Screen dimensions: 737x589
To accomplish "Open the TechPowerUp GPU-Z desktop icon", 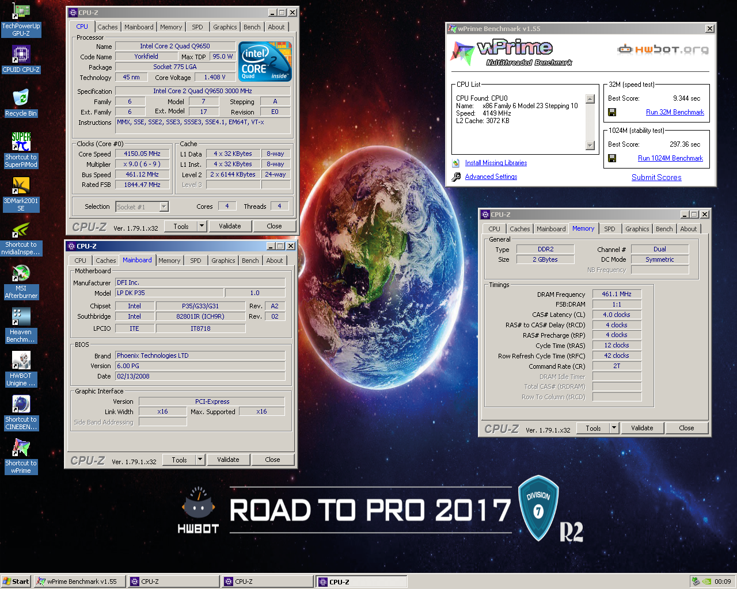I will point(21,20).
